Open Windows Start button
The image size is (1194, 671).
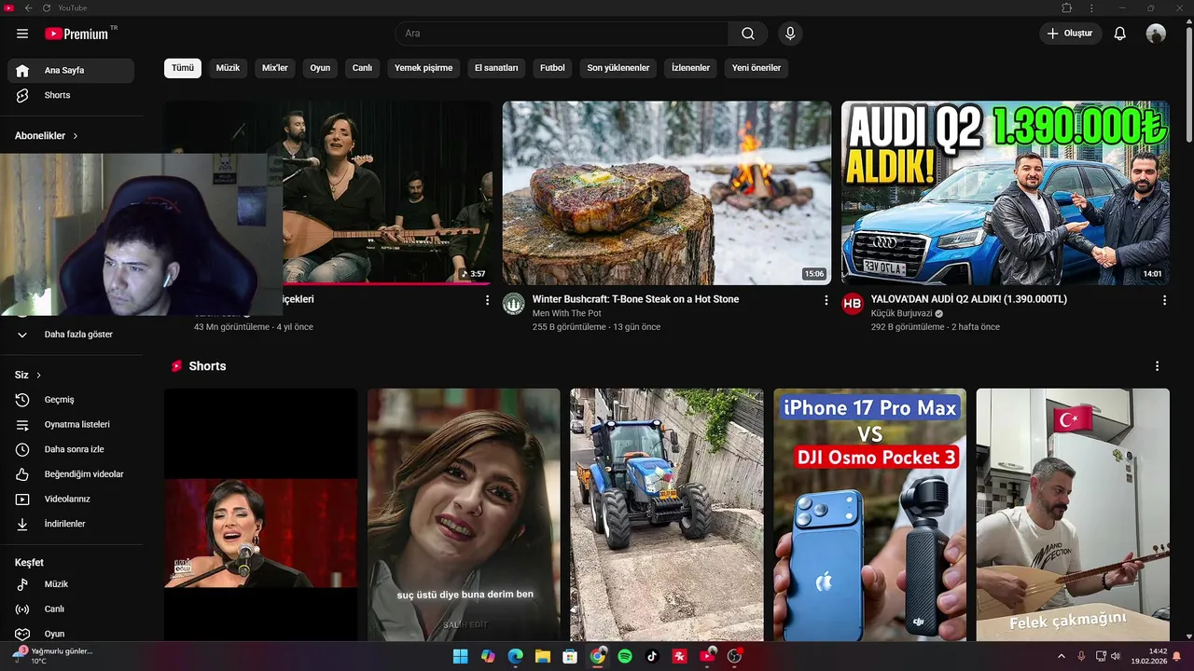click(461, 656)
